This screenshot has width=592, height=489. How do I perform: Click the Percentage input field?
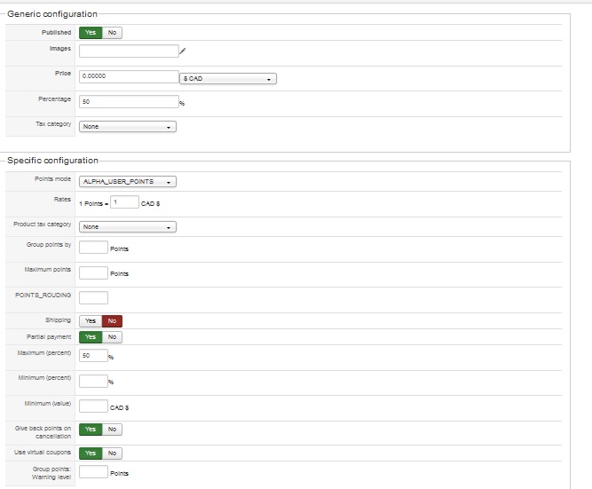(129, 102)
